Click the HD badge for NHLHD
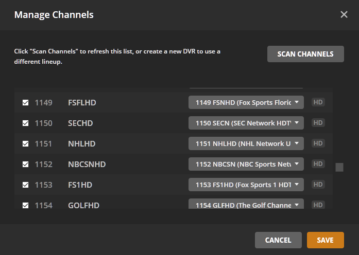This screenshot has width=359, height=255. coord(318,143)
